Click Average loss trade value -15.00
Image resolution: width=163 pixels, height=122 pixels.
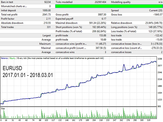(x=159, y=40)
